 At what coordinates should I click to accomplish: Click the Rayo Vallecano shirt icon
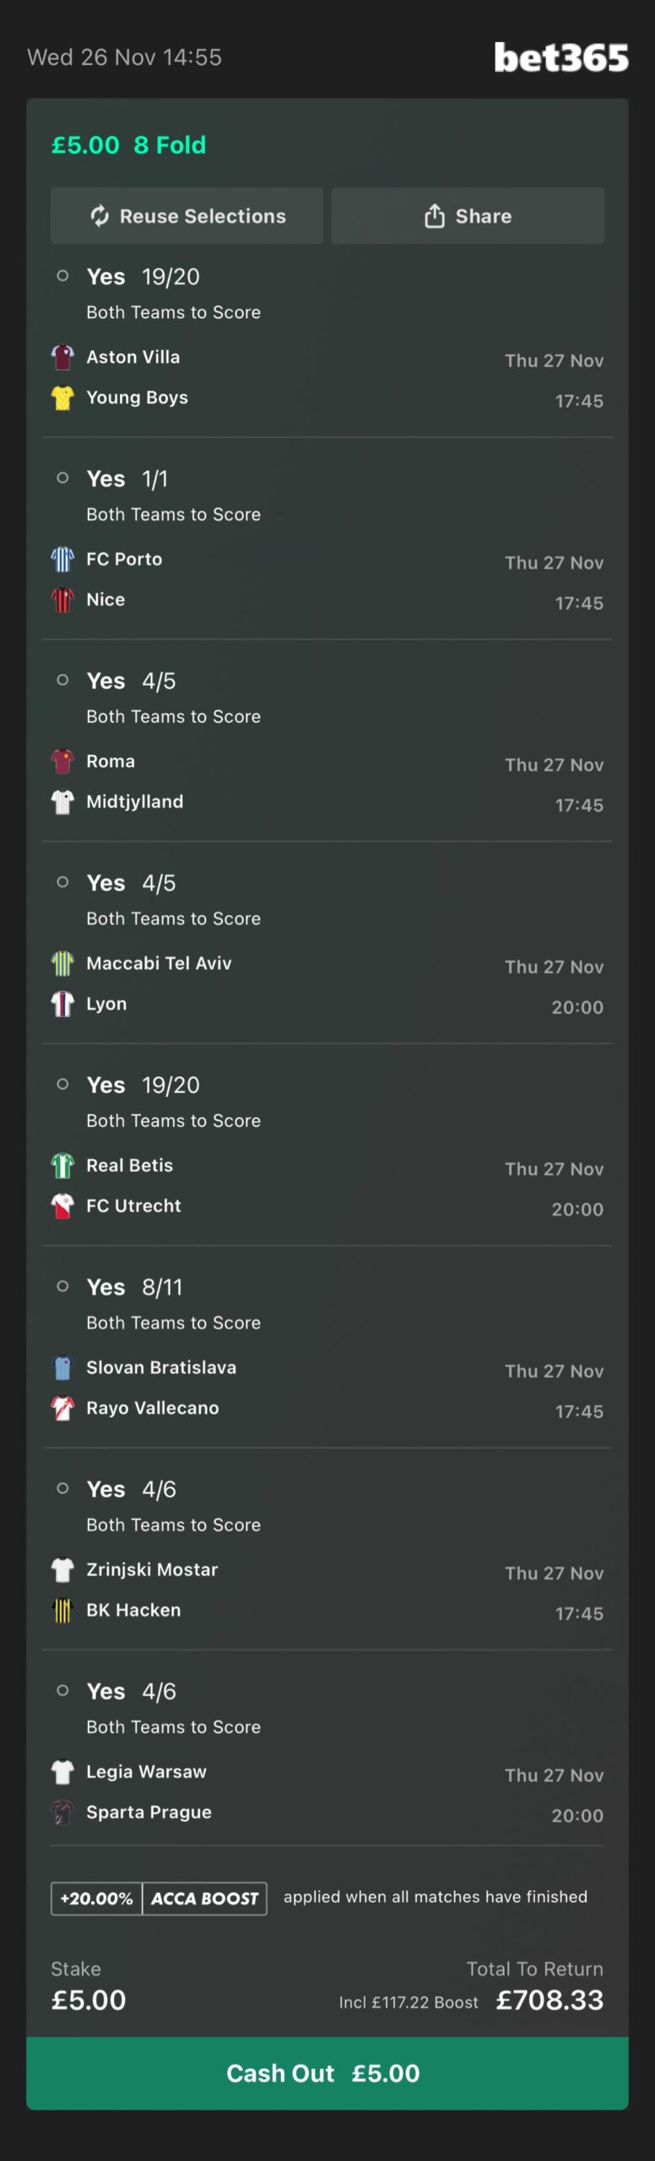coord(62,1408)
